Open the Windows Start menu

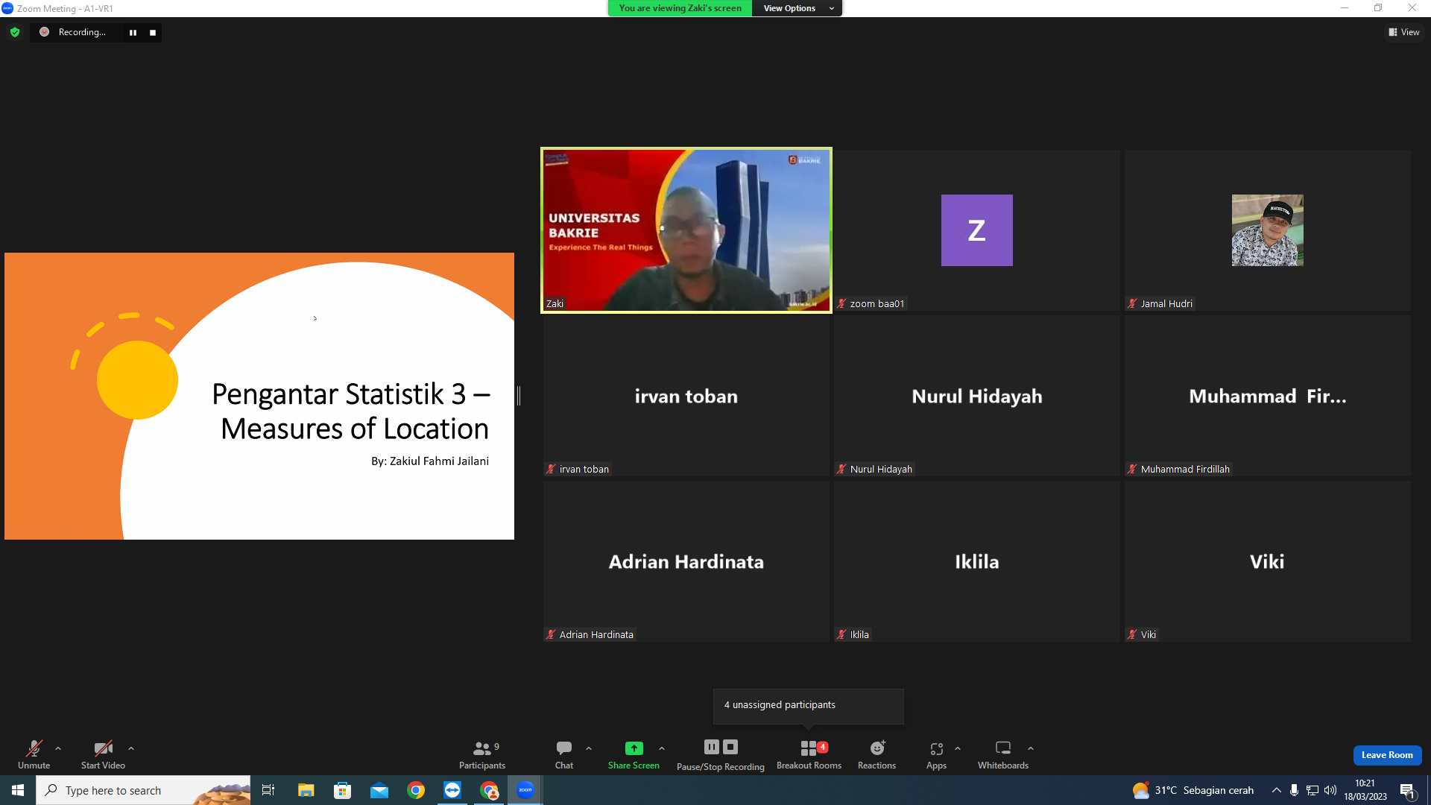click(18, 790)
